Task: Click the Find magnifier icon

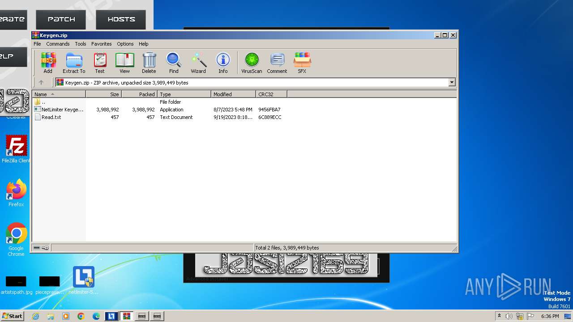Action: click(174, 63)
